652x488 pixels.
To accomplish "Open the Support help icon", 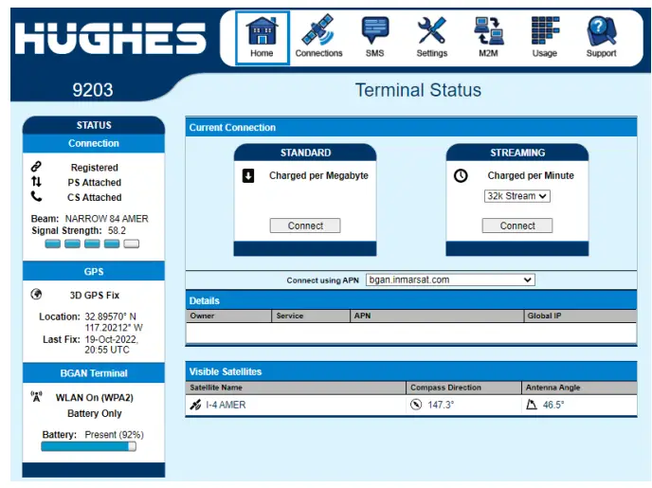I will coord(601,36).
